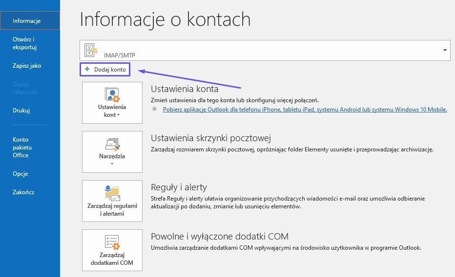455x277 pixels.
Task: Click Zarządzaj dodatkami COM button
Action: (112, 250)
